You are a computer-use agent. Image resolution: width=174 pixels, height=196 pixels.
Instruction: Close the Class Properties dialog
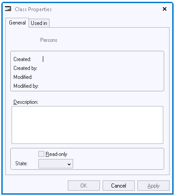pyautogui.click(x=165, y=9)
